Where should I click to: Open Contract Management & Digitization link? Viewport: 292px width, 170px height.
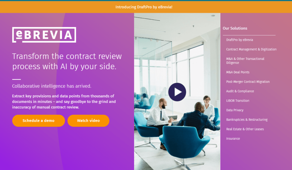(251, 49)
